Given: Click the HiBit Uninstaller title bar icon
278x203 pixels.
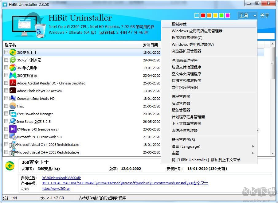Looking at the screenshot, I should point(5,4).
